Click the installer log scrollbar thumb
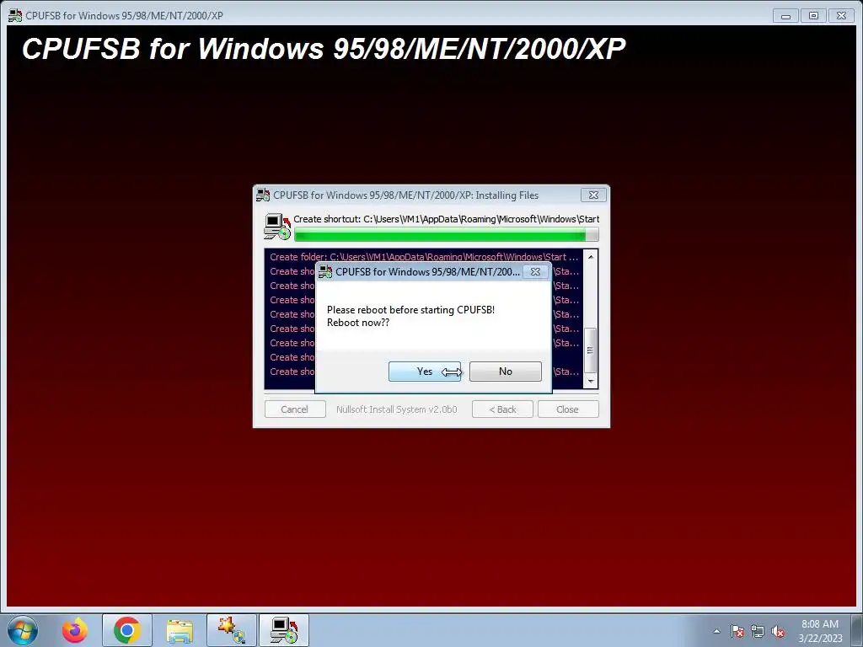This screenshot has width=863, height=647. (x=591, y=350)
